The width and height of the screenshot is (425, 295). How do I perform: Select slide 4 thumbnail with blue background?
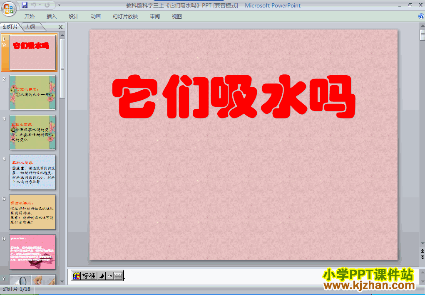click(x=32, y=172)
